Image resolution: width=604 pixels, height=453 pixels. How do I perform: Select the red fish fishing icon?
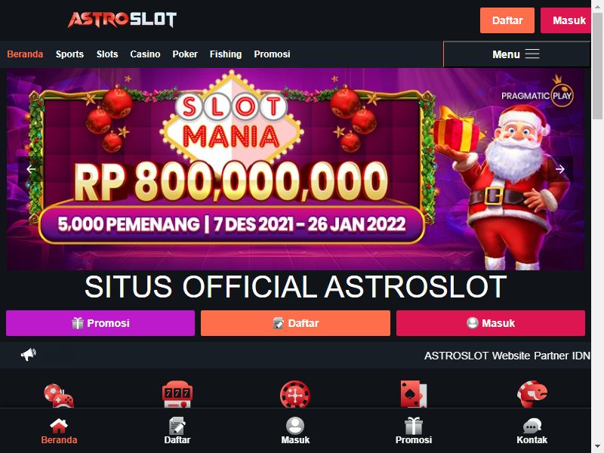[532, 394]
